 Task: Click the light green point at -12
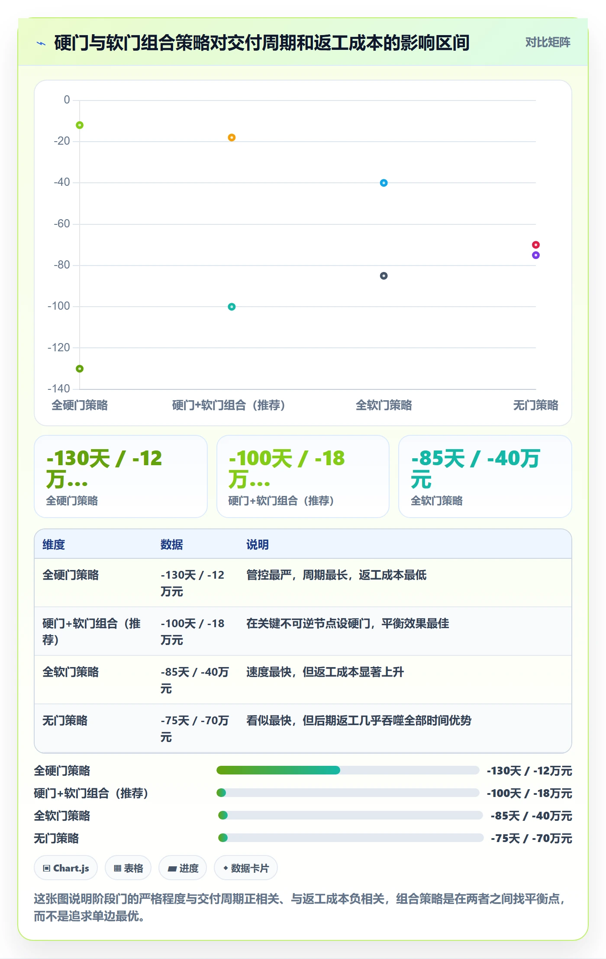tap(80, 125)
